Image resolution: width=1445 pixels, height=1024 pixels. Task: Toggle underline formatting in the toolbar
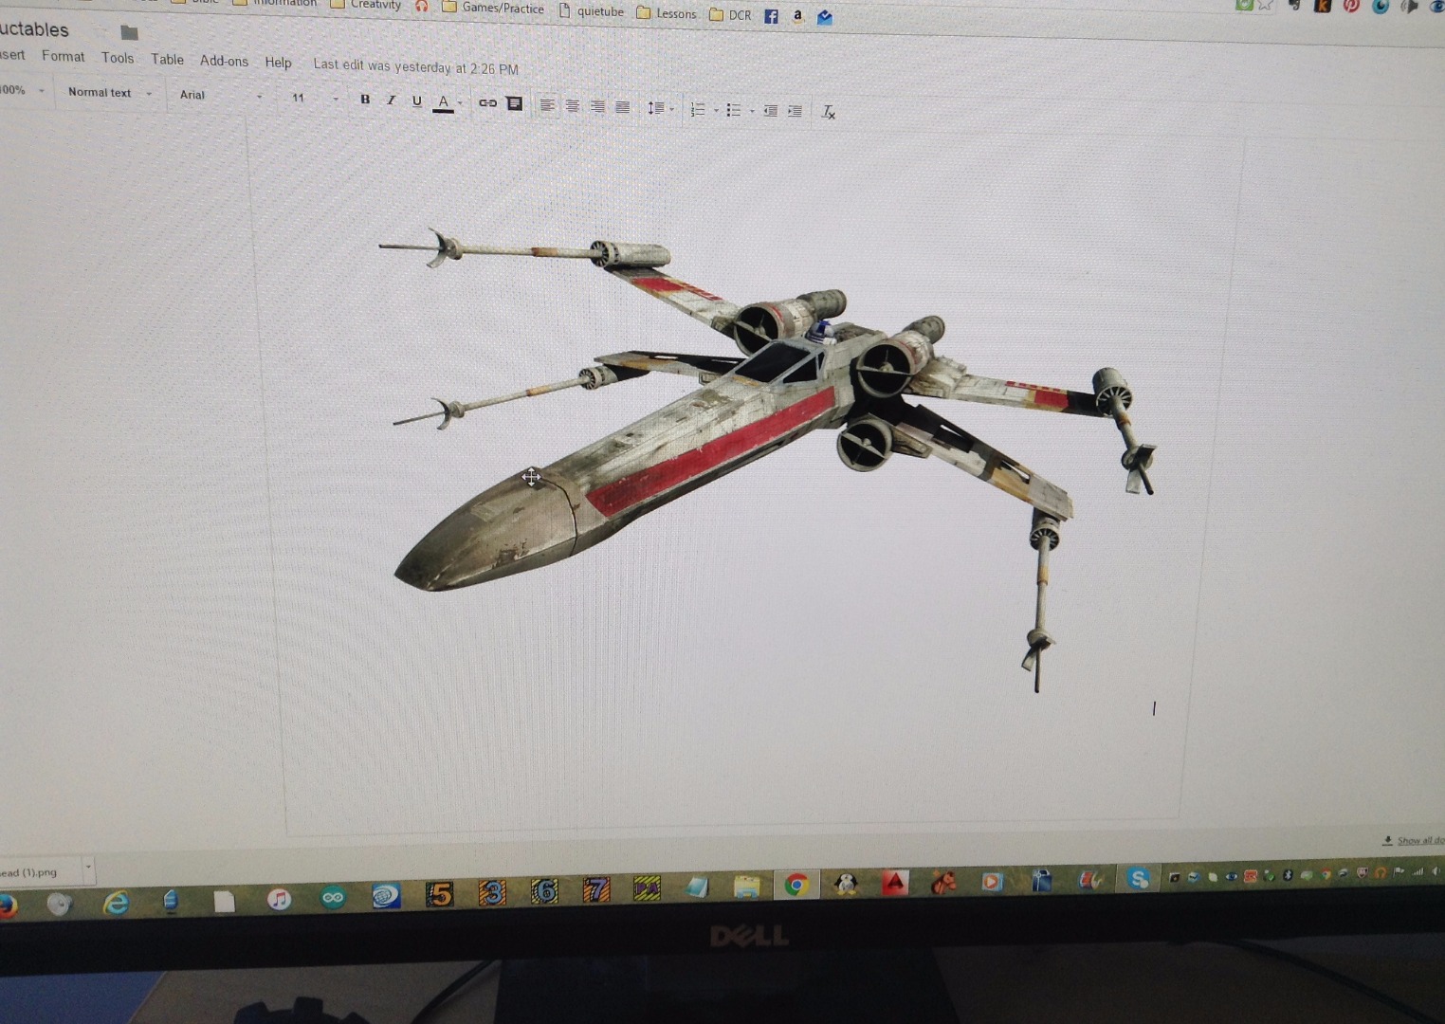click(x=416, y=101)
